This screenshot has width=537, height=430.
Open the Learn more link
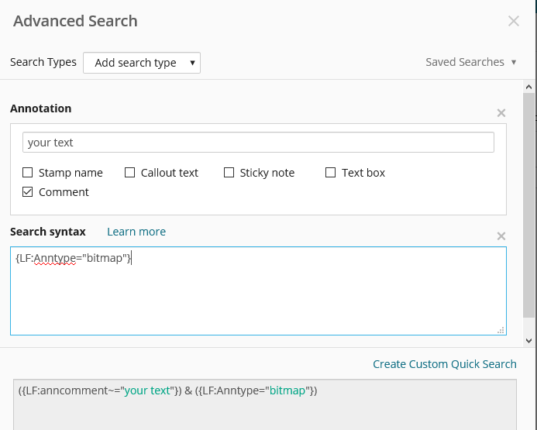(x=136, y=232)
